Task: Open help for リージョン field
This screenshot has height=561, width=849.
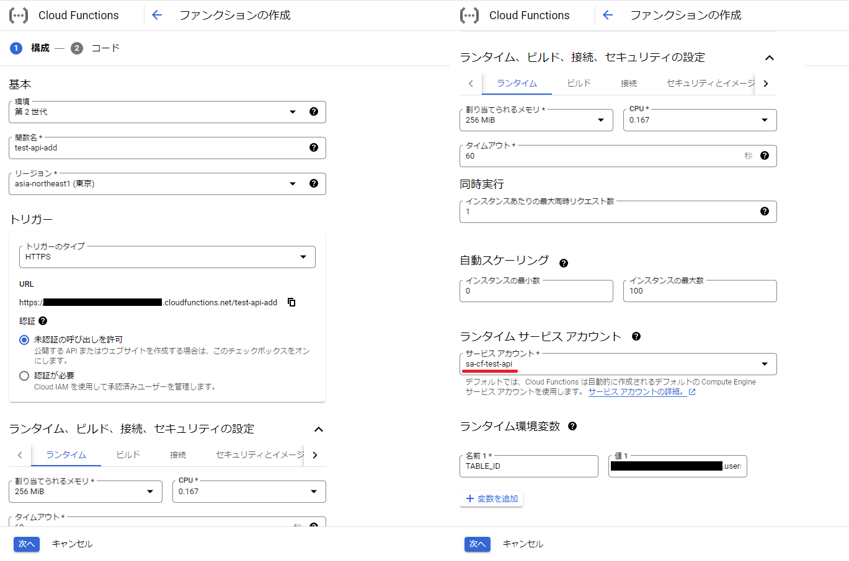Action: point(314,183)
